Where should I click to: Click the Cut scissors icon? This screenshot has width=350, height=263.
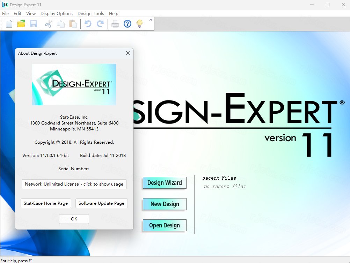(48, 24)
